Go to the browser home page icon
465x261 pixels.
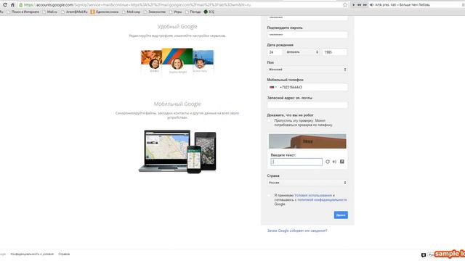(x=12, y=5)
